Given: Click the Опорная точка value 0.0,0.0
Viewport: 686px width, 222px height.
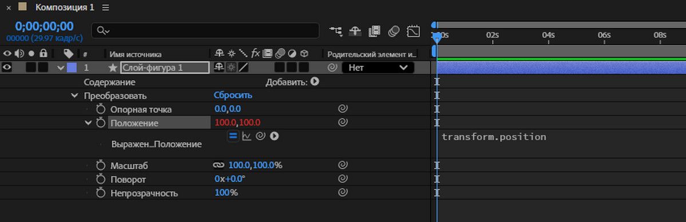Looking at the screenshot, I should coord(228,109).
